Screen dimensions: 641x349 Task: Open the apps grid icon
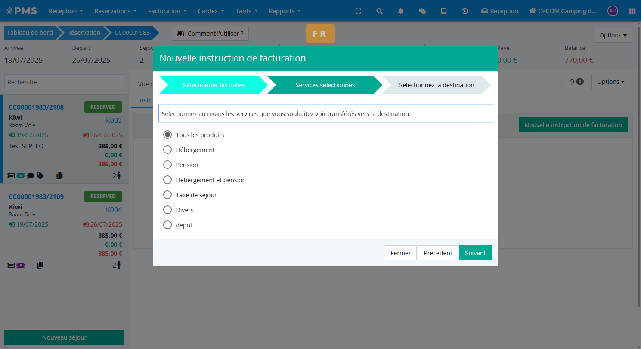pyautogui.click(x=632, y=11)
